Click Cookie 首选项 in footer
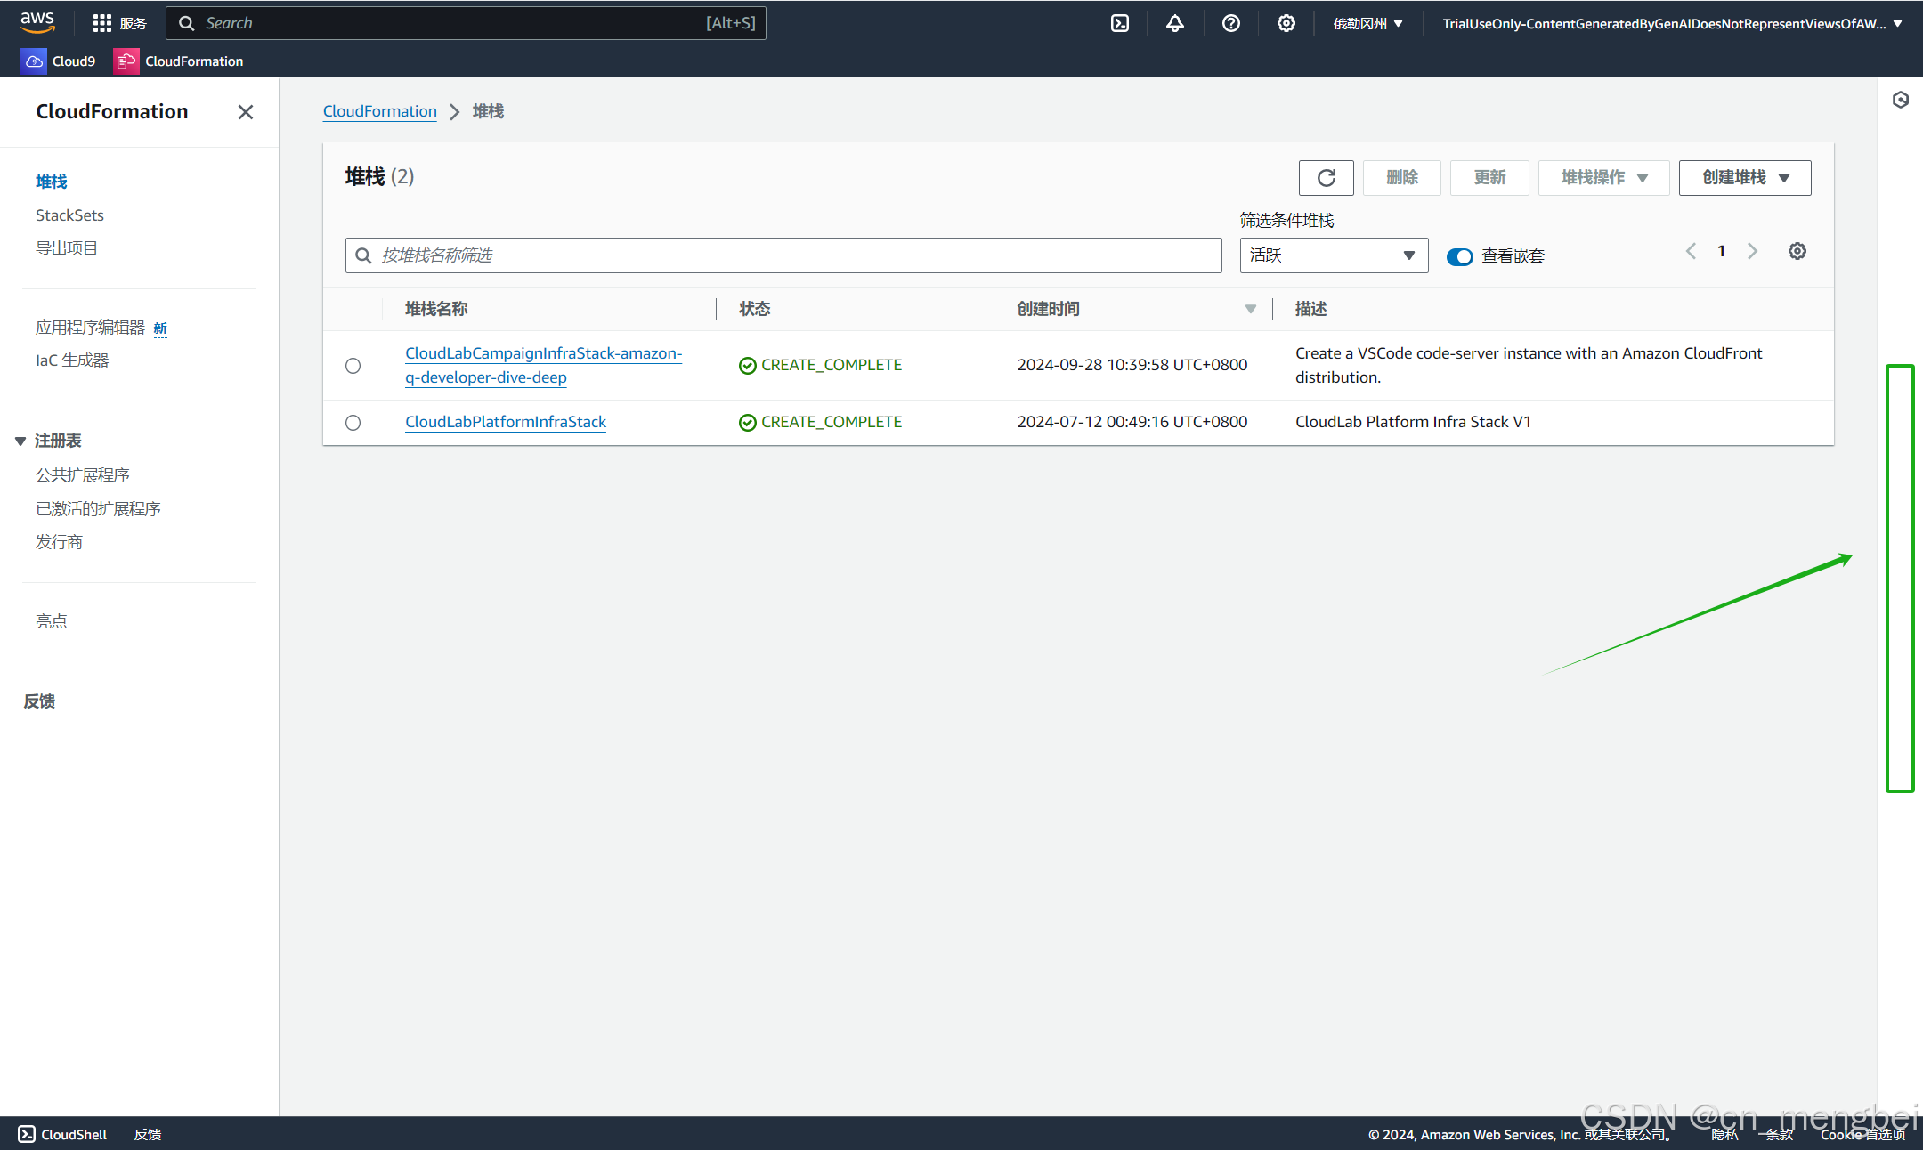 pyautogui.click(x=1862, y=1134)
